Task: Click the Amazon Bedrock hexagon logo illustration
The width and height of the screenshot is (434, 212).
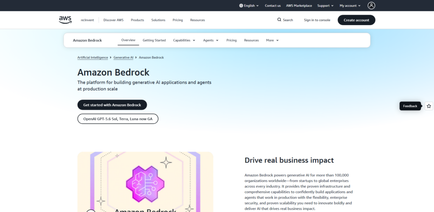Action: [145, 184]
